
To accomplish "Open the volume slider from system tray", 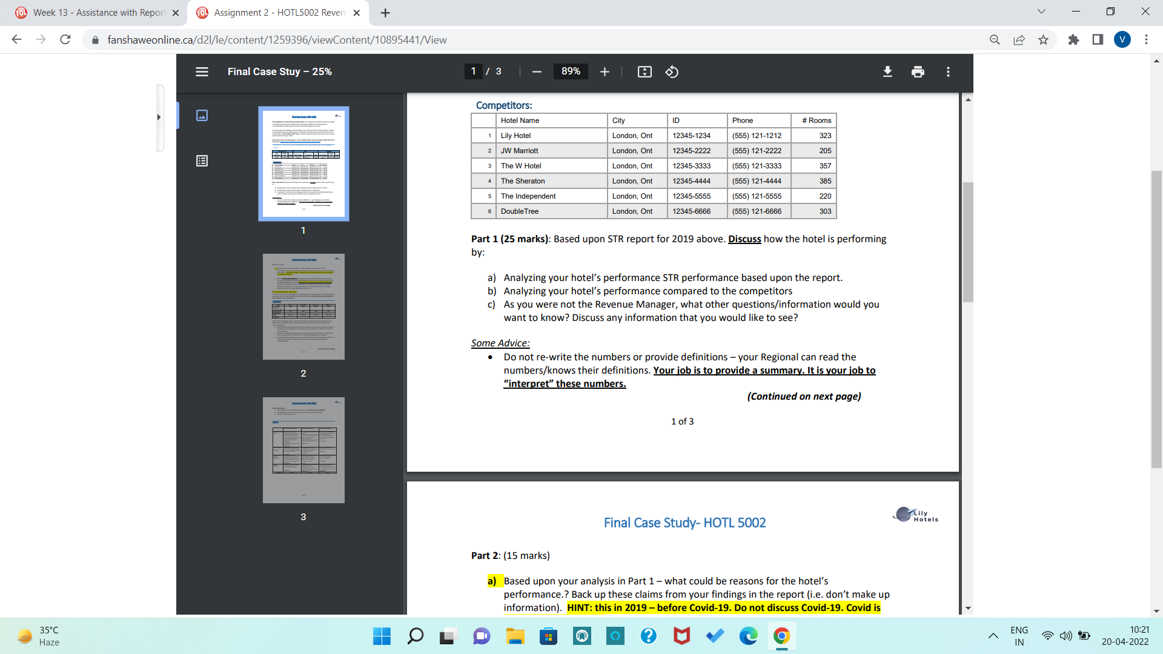I will pyautogui.click(x=1066, y=636).
